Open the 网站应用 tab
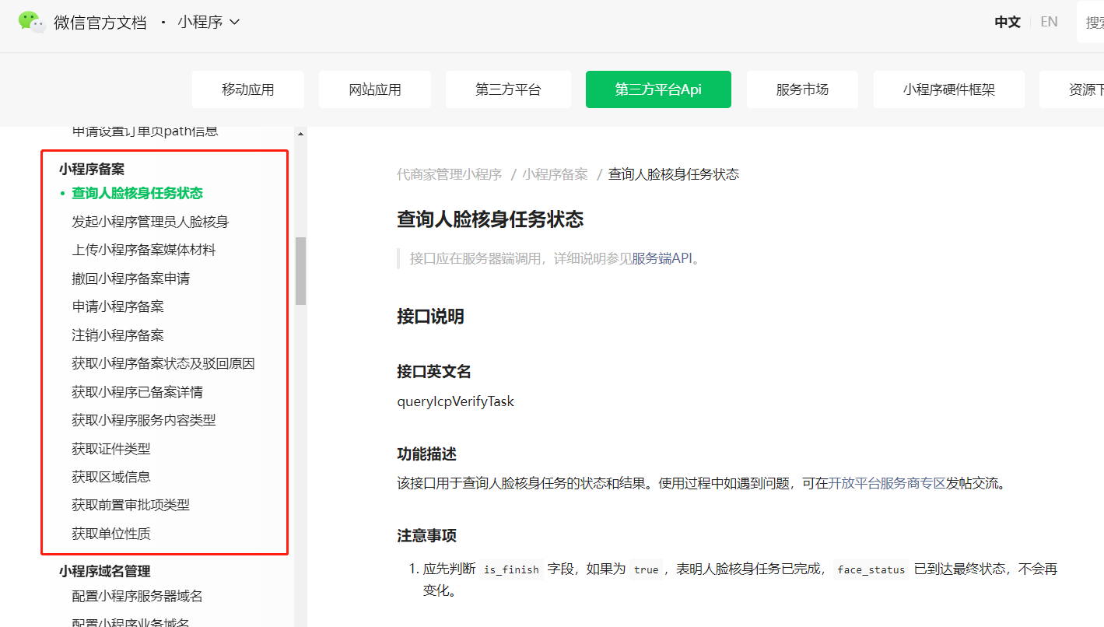 tap(375, 89)
